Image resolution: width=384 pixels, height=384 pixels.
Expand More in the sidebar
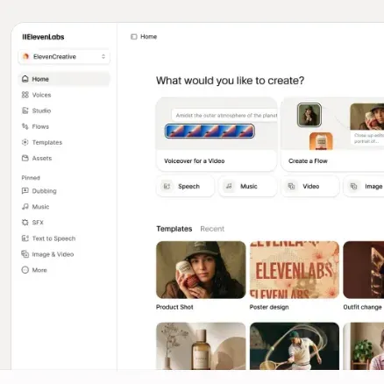tap(64, 270)
